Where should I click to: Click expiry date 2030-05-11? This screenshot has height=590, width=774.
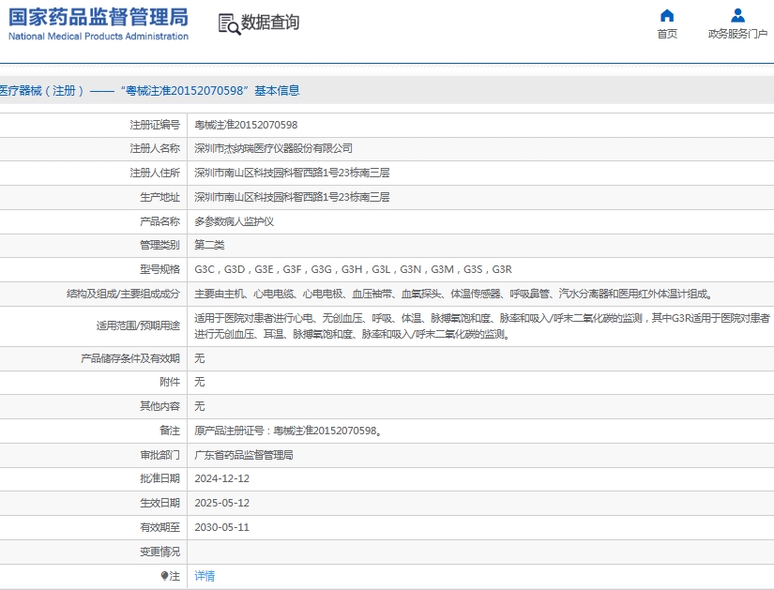221,528
